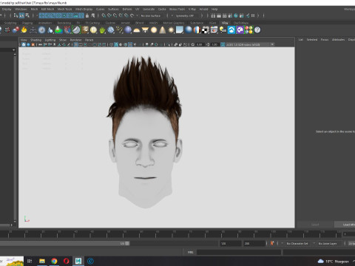This screenshot has width=355, height=266.
Task: Click the fire icon on the VRay shelf
Action: click(24, 30)
